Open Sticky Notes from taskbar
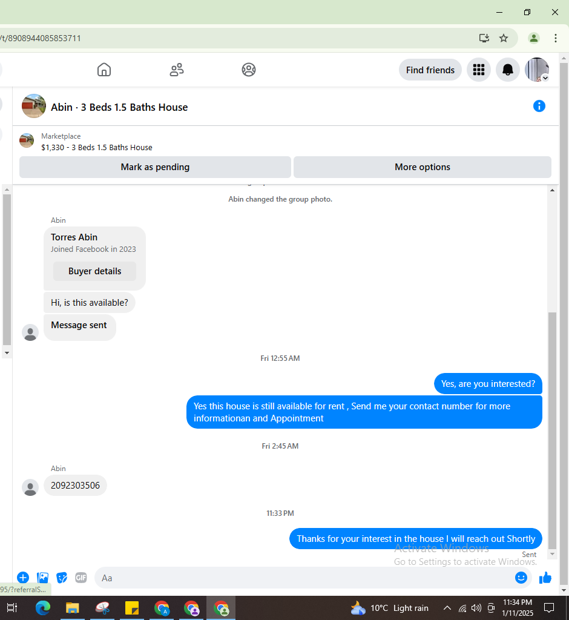Viewport: 569px width, 620px height. (132, 608)
